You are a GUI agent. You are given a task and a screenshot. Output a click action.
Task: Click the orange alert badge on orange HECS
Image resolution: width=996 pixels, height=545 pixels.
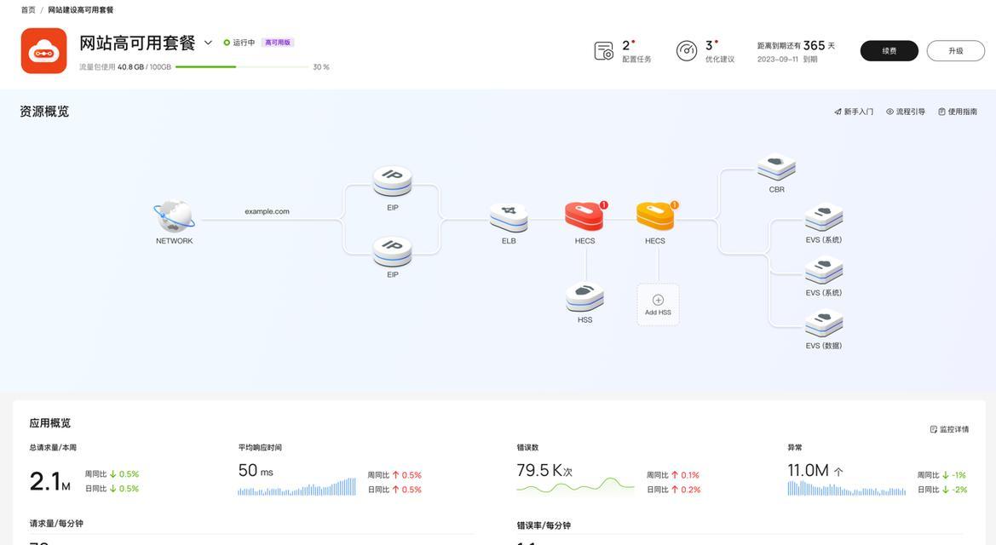(675, 205)
